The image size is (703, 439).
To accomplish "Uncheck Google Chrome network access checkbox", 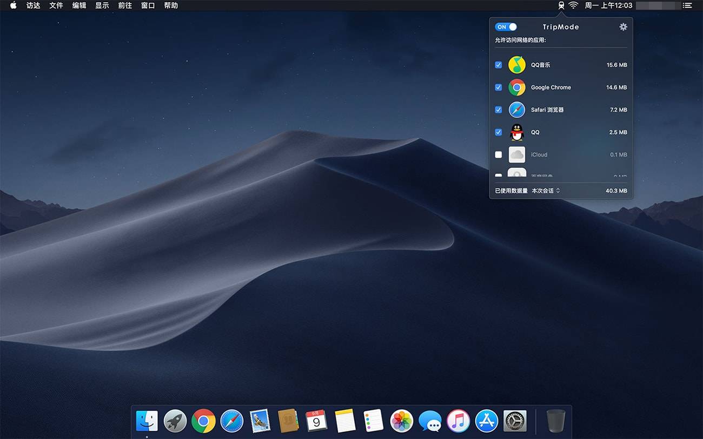I will pos(499,87).
